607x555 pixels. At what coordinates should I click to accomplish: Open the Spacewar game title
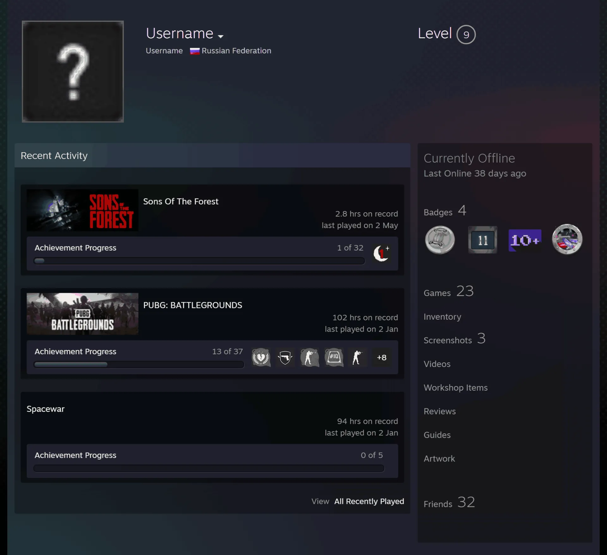[x=46, y=409]
